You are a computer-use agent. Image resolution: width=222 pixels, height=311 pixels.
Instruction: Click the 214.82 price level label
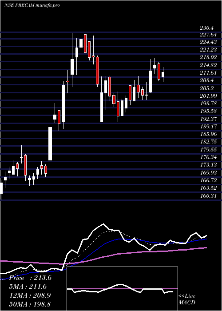point(209,65)
